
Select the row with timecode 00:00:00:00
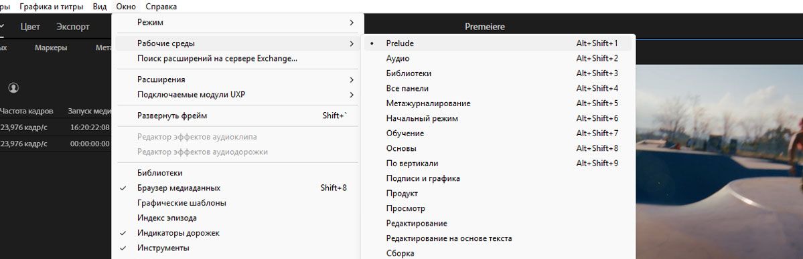56,144
